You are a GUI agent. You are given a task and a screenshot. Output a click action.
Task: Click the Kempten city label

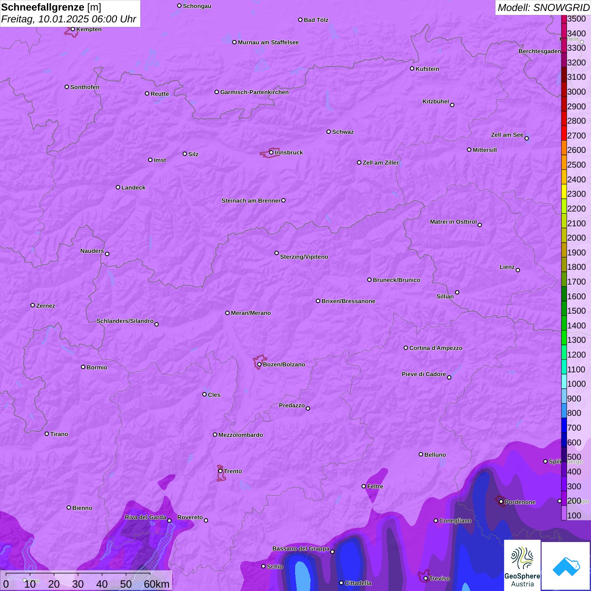(x=89, y=29)
